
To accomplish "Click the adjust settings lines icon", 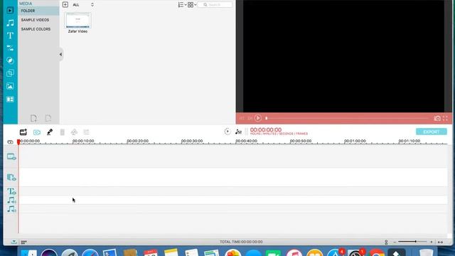I will pos(86,132).
